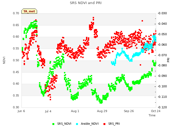Click the 0.40 NDVI axis value

click(16, 84)
